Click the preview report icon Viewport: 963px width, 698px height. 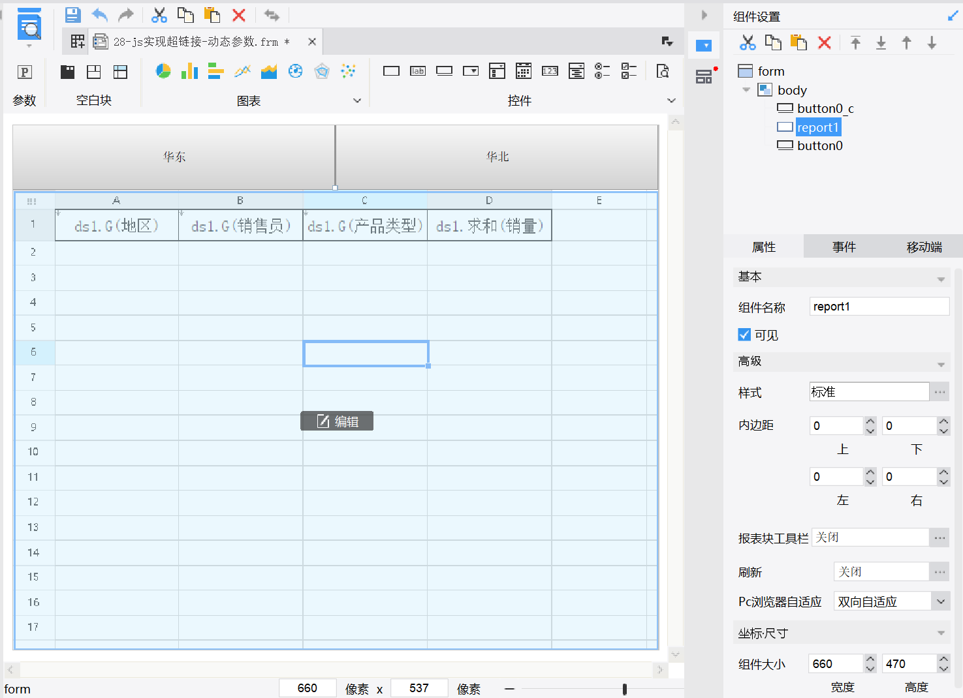tap(29, 26)
